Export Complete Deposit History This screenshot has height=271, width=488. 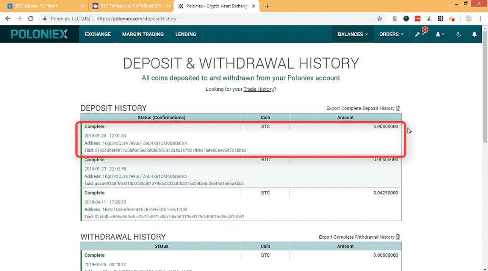pyautogui.click(x=363, y=108)
